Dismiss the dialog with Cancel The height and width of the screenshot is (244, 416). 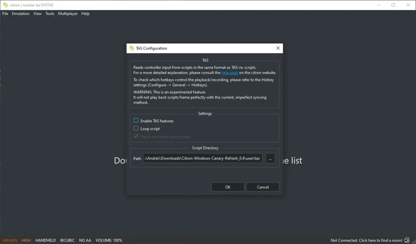263,187
